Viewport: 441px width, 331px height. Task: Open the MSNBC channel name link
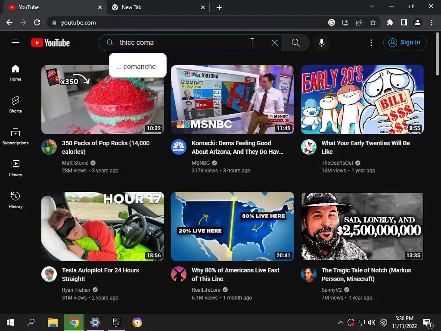pos(201,162)
